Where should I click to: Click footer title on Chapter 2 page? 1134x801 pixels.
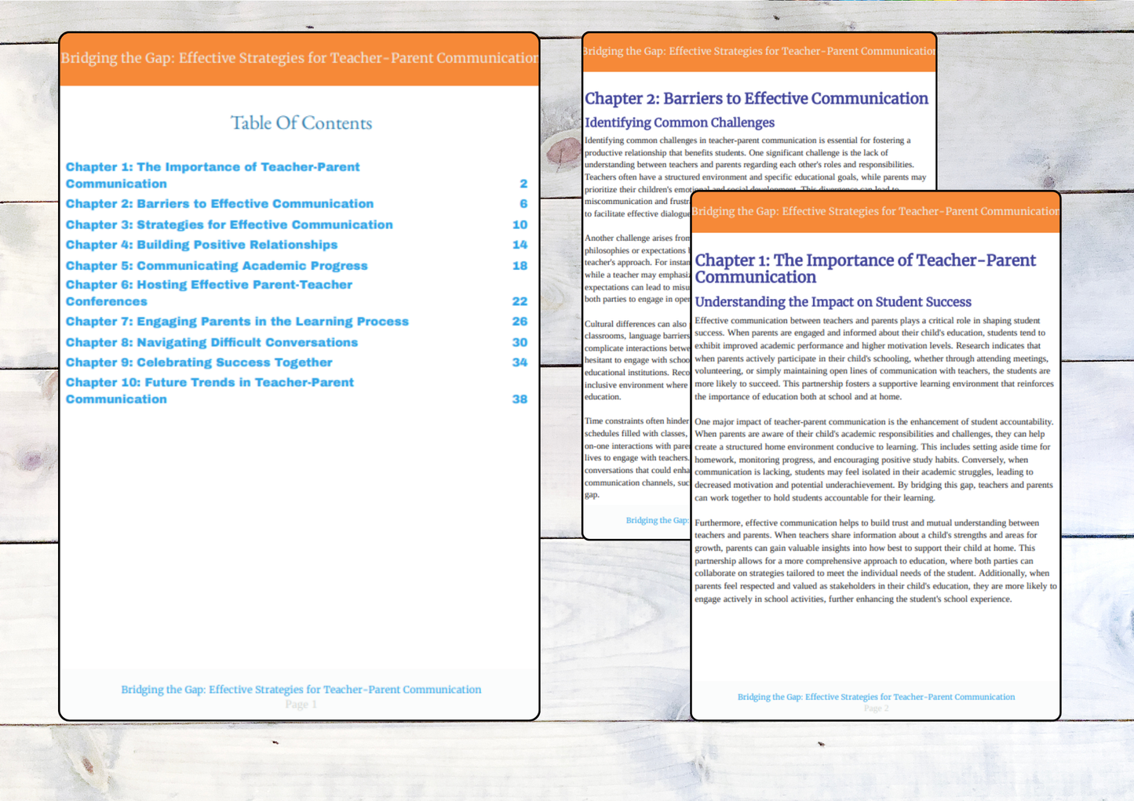point(658,520)
